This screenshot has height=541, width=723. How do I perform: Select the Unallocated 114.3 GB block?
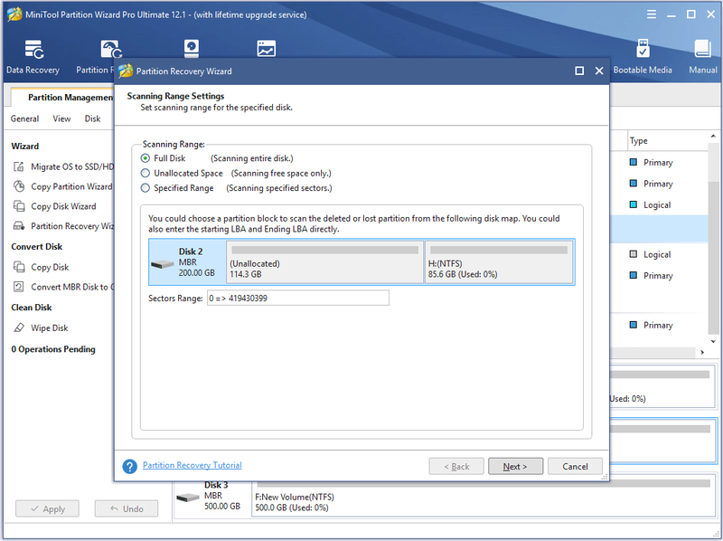point(324,261)
